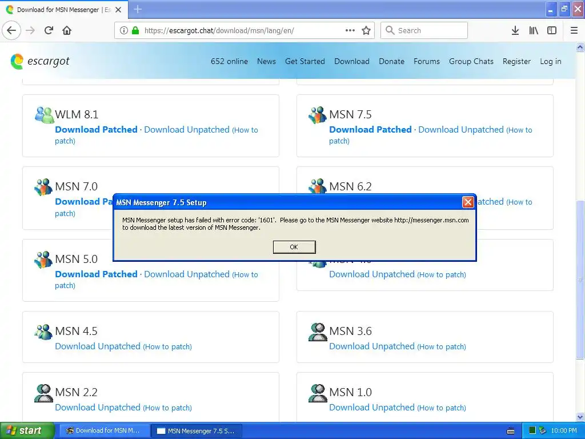Open the Downloads arrow in toolbar
585x439 pixels.
pos(515,30)
